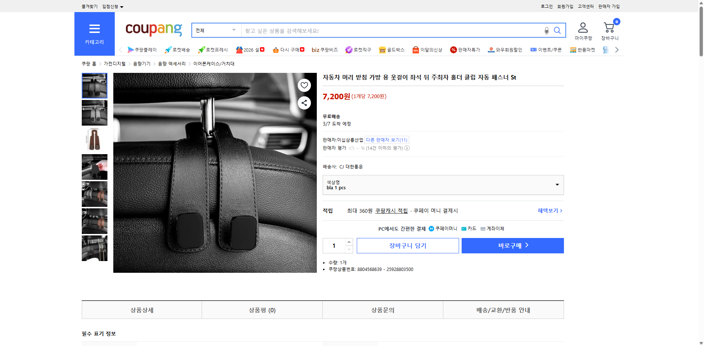Click the voice search microphone icon

pyautogui.click(x=546, y=30)
